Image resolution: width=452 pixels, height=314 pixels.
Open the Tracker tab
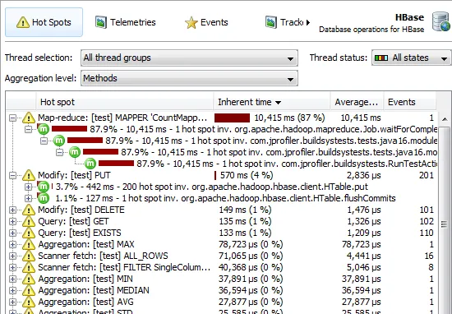tap(284, 22)
